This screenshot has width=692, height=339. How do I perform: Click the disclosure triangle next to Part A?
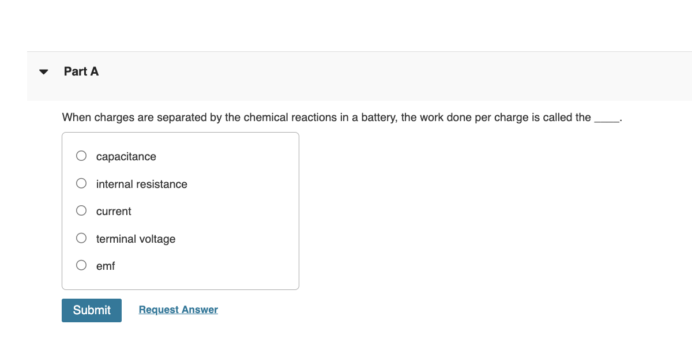pos(43,71)
